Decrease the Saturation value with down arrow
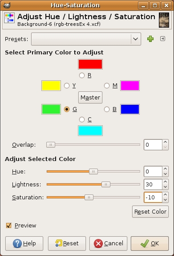The width and height of the screenshot is (174, 256). (x=165, y=200)
